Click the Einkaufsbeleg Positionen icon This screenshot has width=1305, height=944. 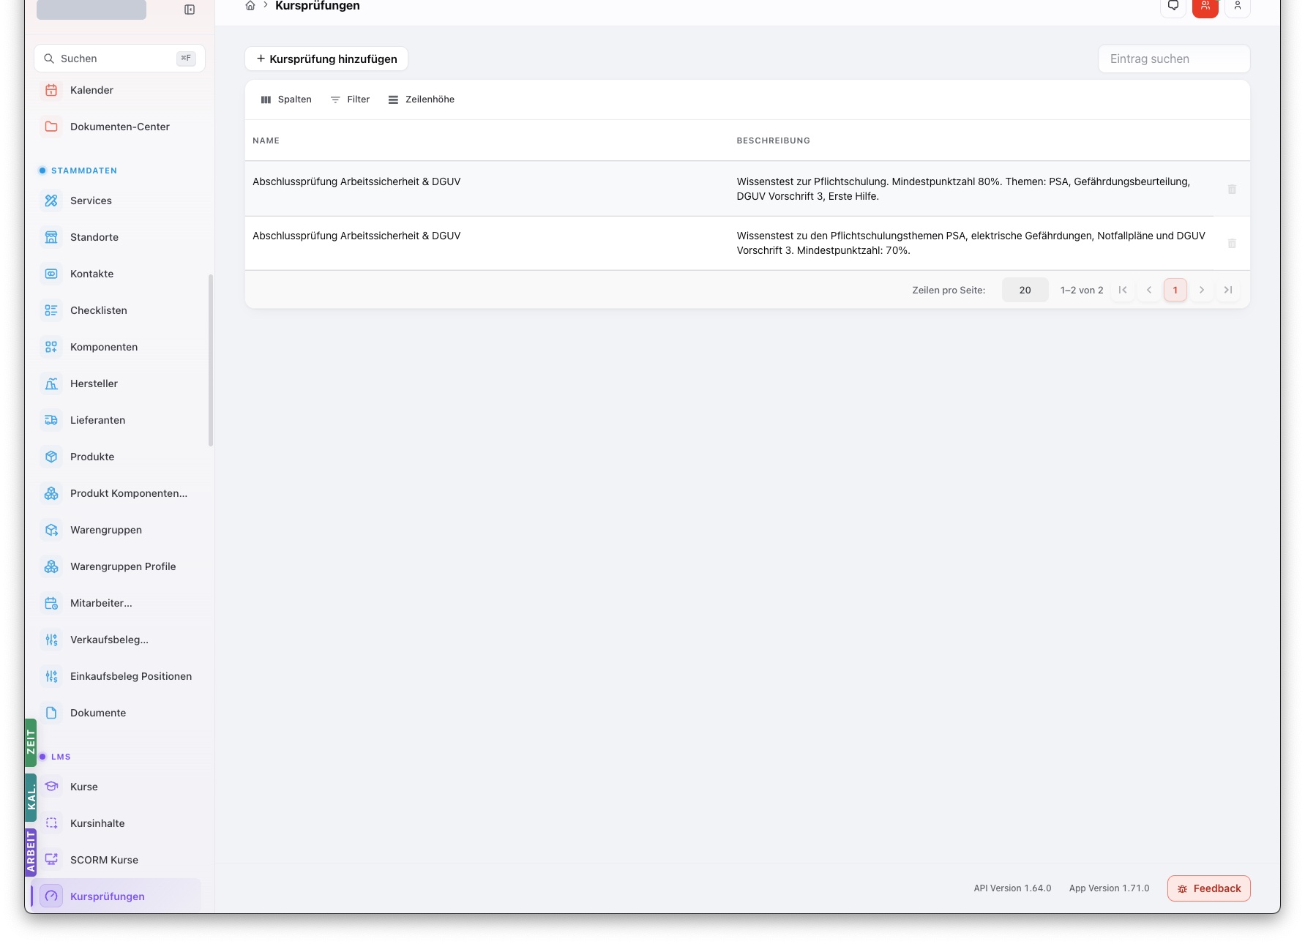51,676
